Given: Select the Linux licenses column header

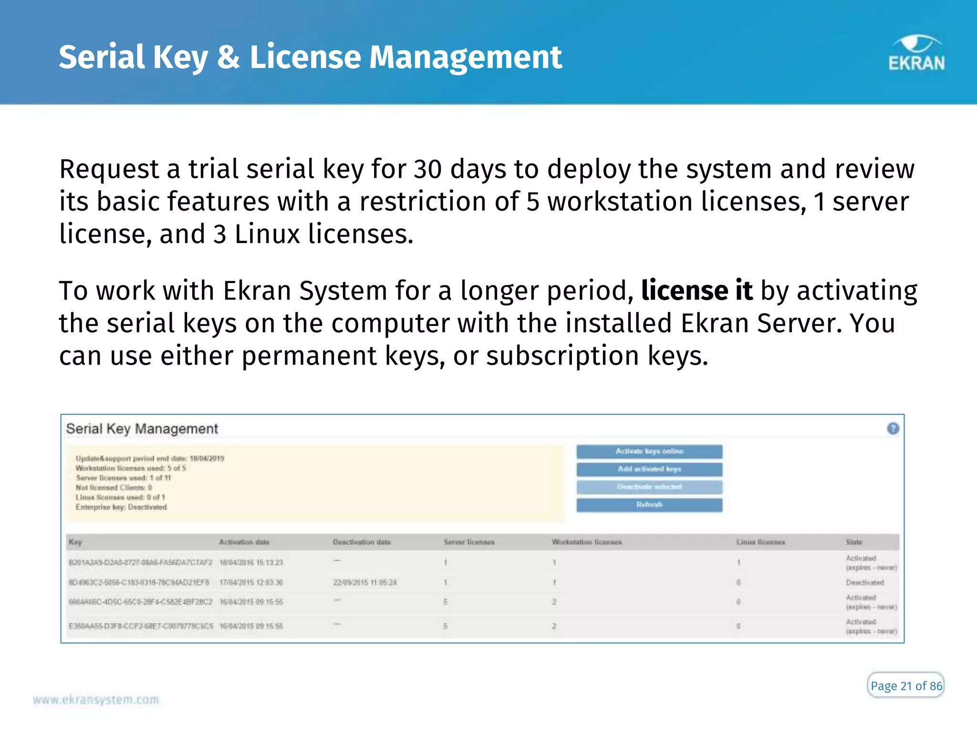Looking at the screenshot, I should (760, 542).
